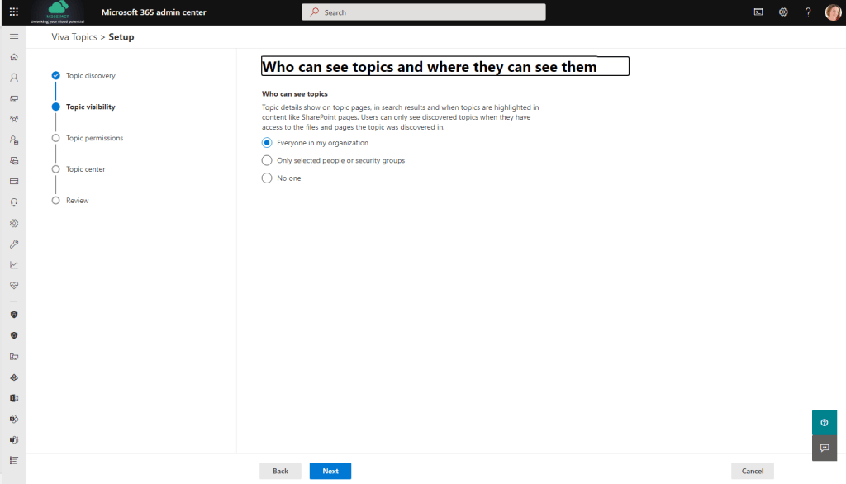This screenshot has width=846, height=484.
Task: Collapse the navigation with the hamburger menu
Action: pos(13,36)
